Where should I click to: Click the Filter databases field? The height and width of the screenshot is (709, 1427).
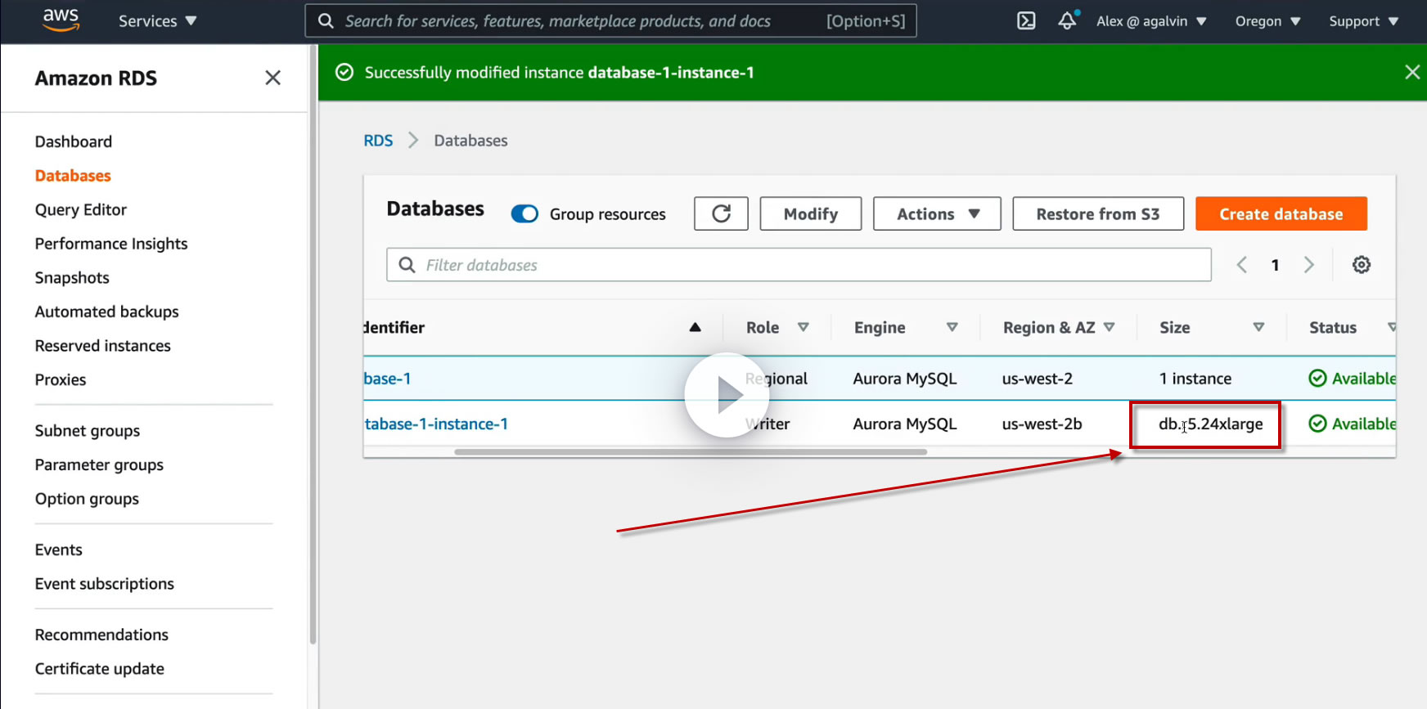[799, 265]
